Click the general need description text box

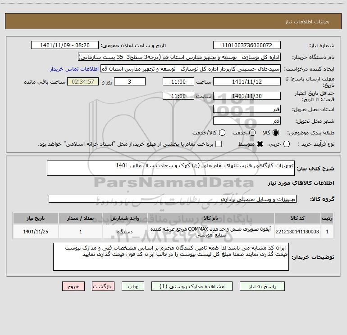(x=171, y=168)
